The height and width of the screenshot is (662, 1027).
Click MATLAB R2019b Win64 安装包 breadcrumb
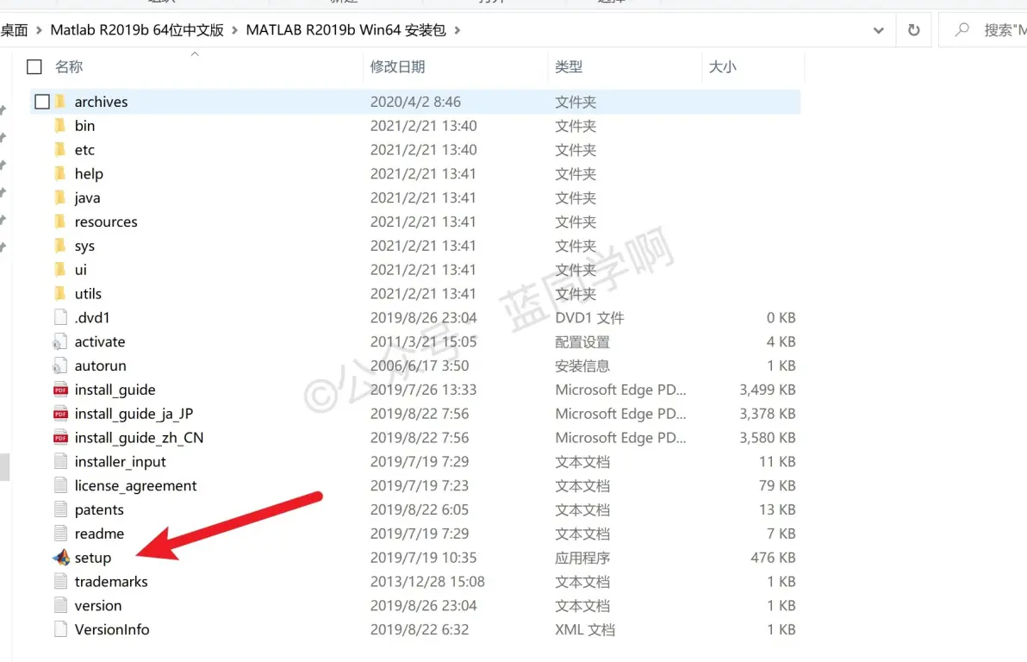(345, 30)
